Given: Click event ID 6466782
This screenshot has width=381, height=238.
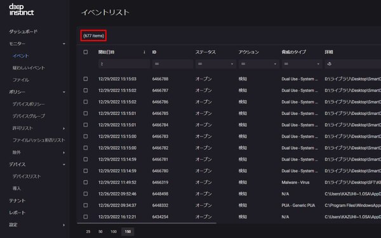Looking at the screenshot, I should (x=160, y=148).
